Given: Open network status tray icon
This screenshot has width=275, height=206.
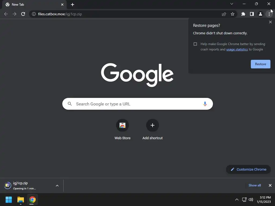Looking at the screenshot, I should 244,200.
